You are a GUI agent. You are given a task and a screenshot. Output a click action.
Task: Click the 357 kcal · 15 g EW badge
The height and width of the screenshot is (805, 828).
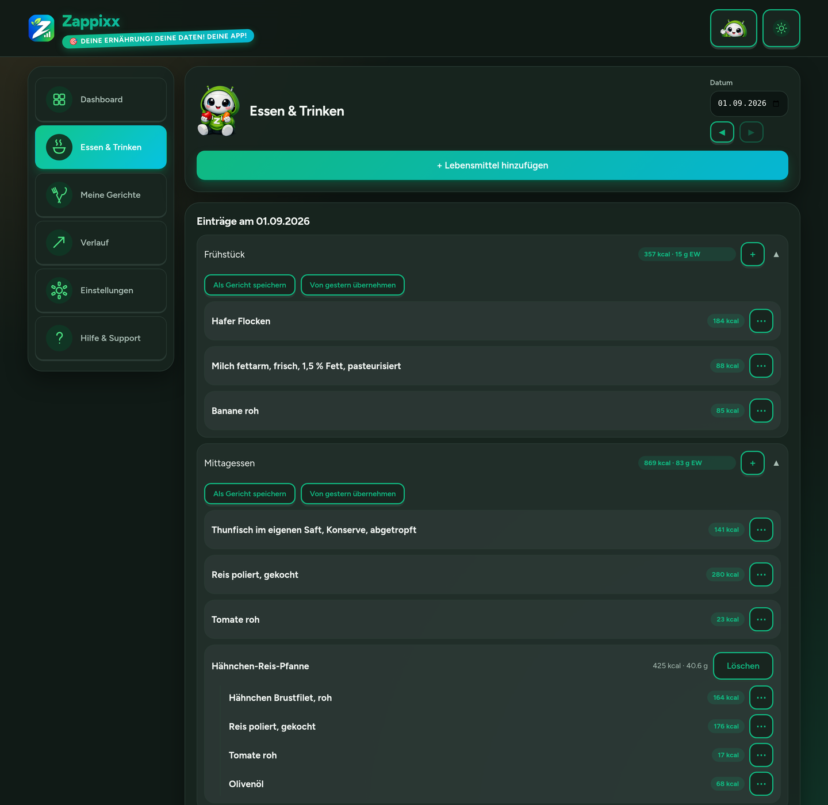687,254
